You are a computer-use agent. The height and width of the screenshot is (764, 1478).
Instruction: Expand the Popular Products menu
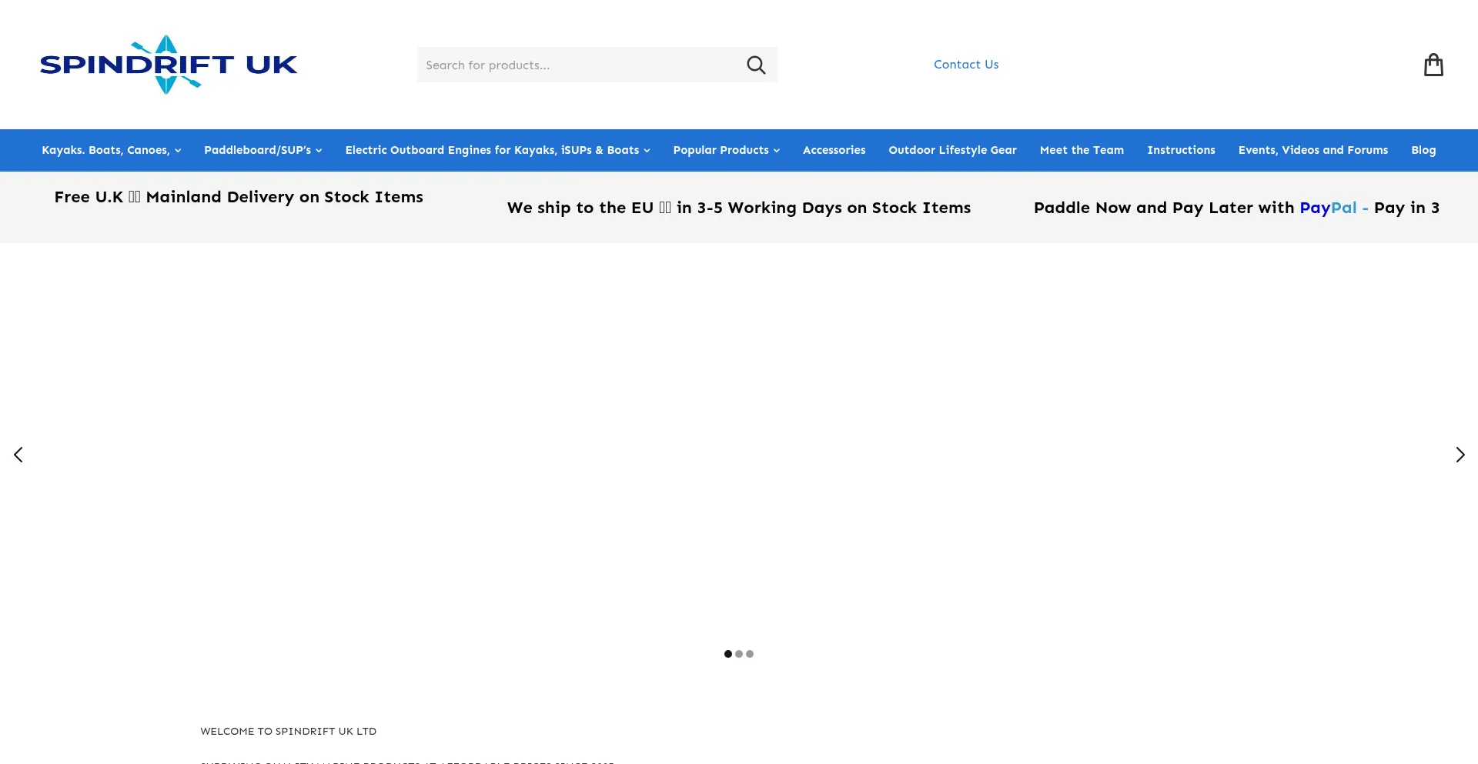[x=726, y=150]
